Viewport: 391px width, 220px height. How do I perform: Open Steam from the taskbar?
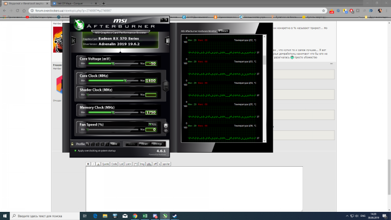pos(175,216)
